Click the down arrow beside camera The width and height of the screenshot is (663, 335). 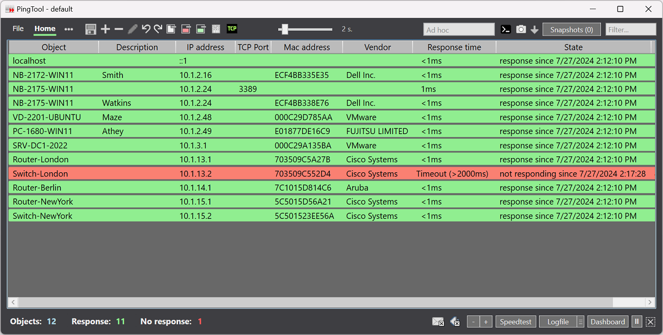pyautogui.click(x=534, y=30)
